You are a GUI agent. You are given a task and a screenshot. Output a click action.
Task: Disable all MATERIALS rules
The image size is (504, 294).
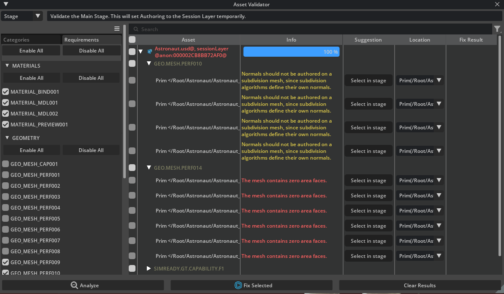pos(91,78)
